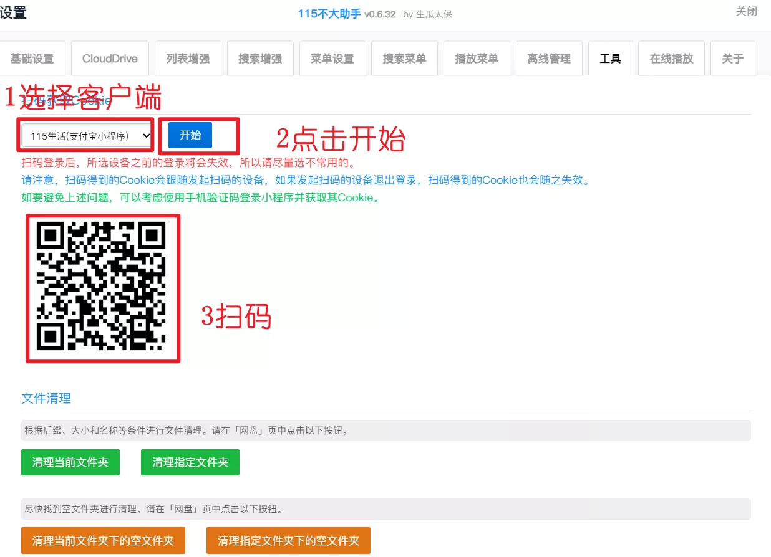
Task: Select the 搜索增强 tab
Action: click(x=260, y=59)
